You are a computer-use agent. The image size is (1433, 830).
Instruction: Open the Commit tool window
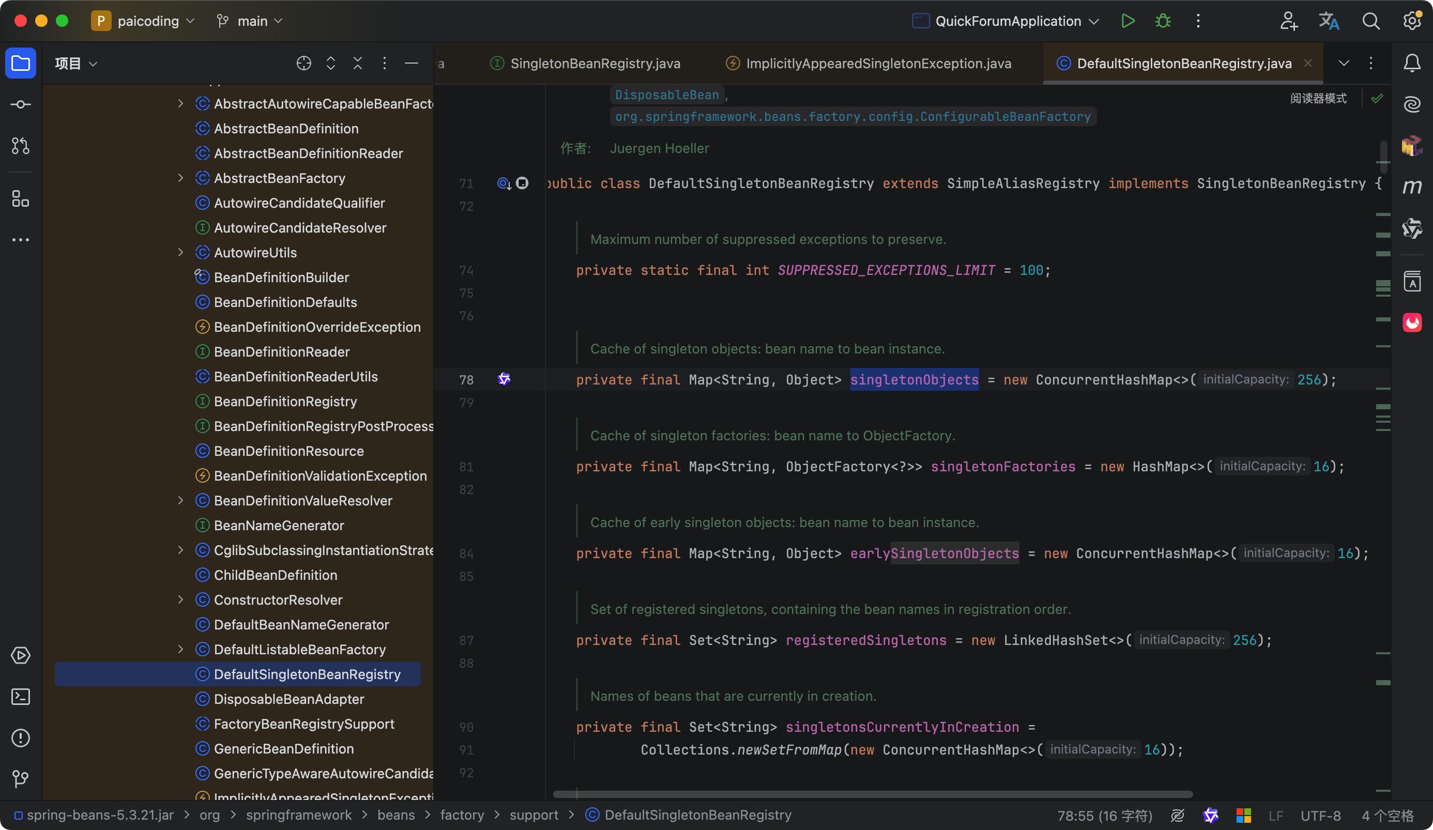pyautogui.click(x=21, y=104)
